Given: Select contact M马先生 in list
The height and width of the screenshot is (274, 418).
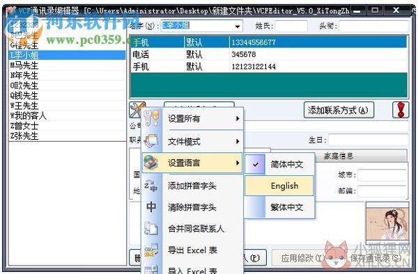Looking at the screenshot, I should (67, 65).
